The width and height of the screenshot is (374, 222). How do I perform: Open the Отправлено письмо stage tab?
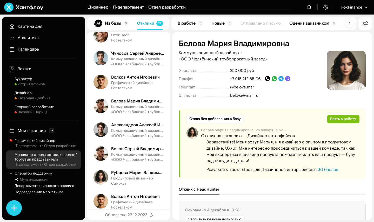[261, 23]
